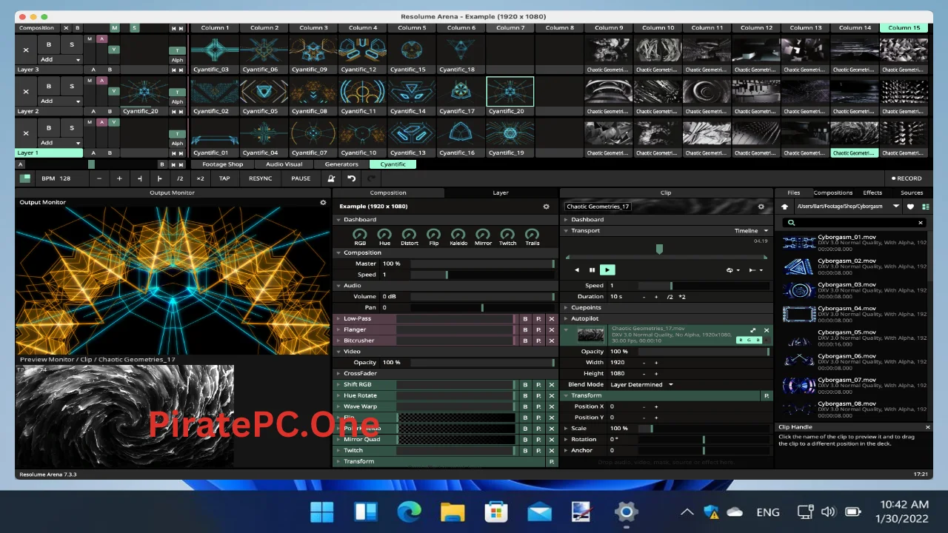This screenshot has height=533, width=948.
Task: Open the Timeline transport mode dropdown
Action: (751, 231)
